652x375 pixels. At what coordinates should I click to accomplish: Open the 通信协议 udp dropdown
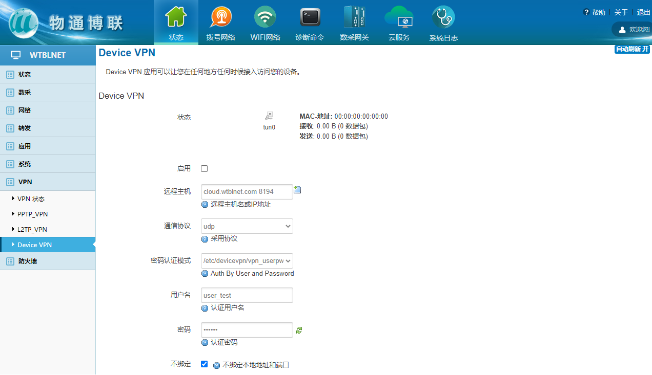247,226
